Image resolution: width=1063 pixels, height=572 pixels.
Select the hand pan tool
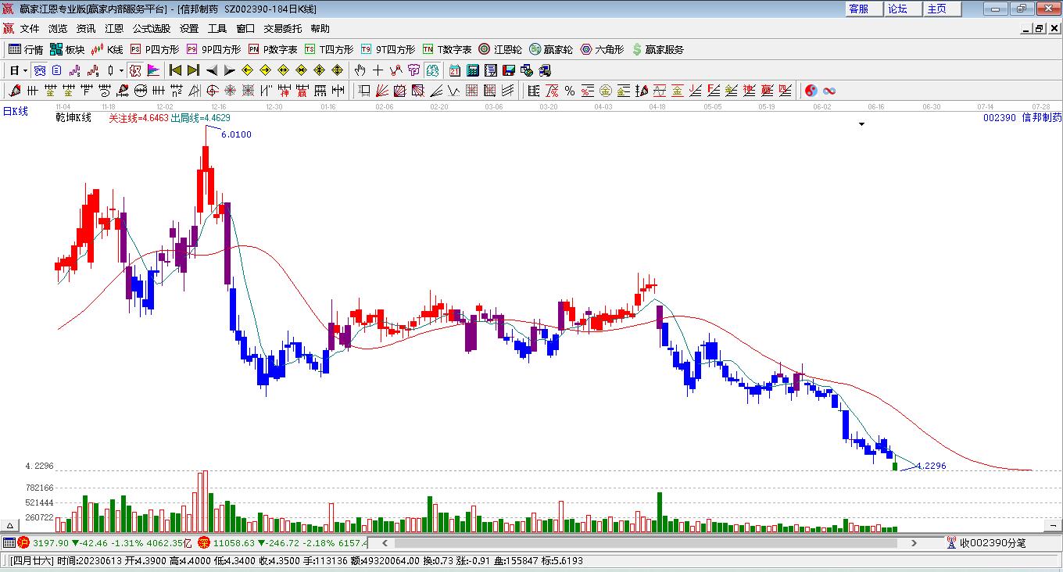[360, 70]
